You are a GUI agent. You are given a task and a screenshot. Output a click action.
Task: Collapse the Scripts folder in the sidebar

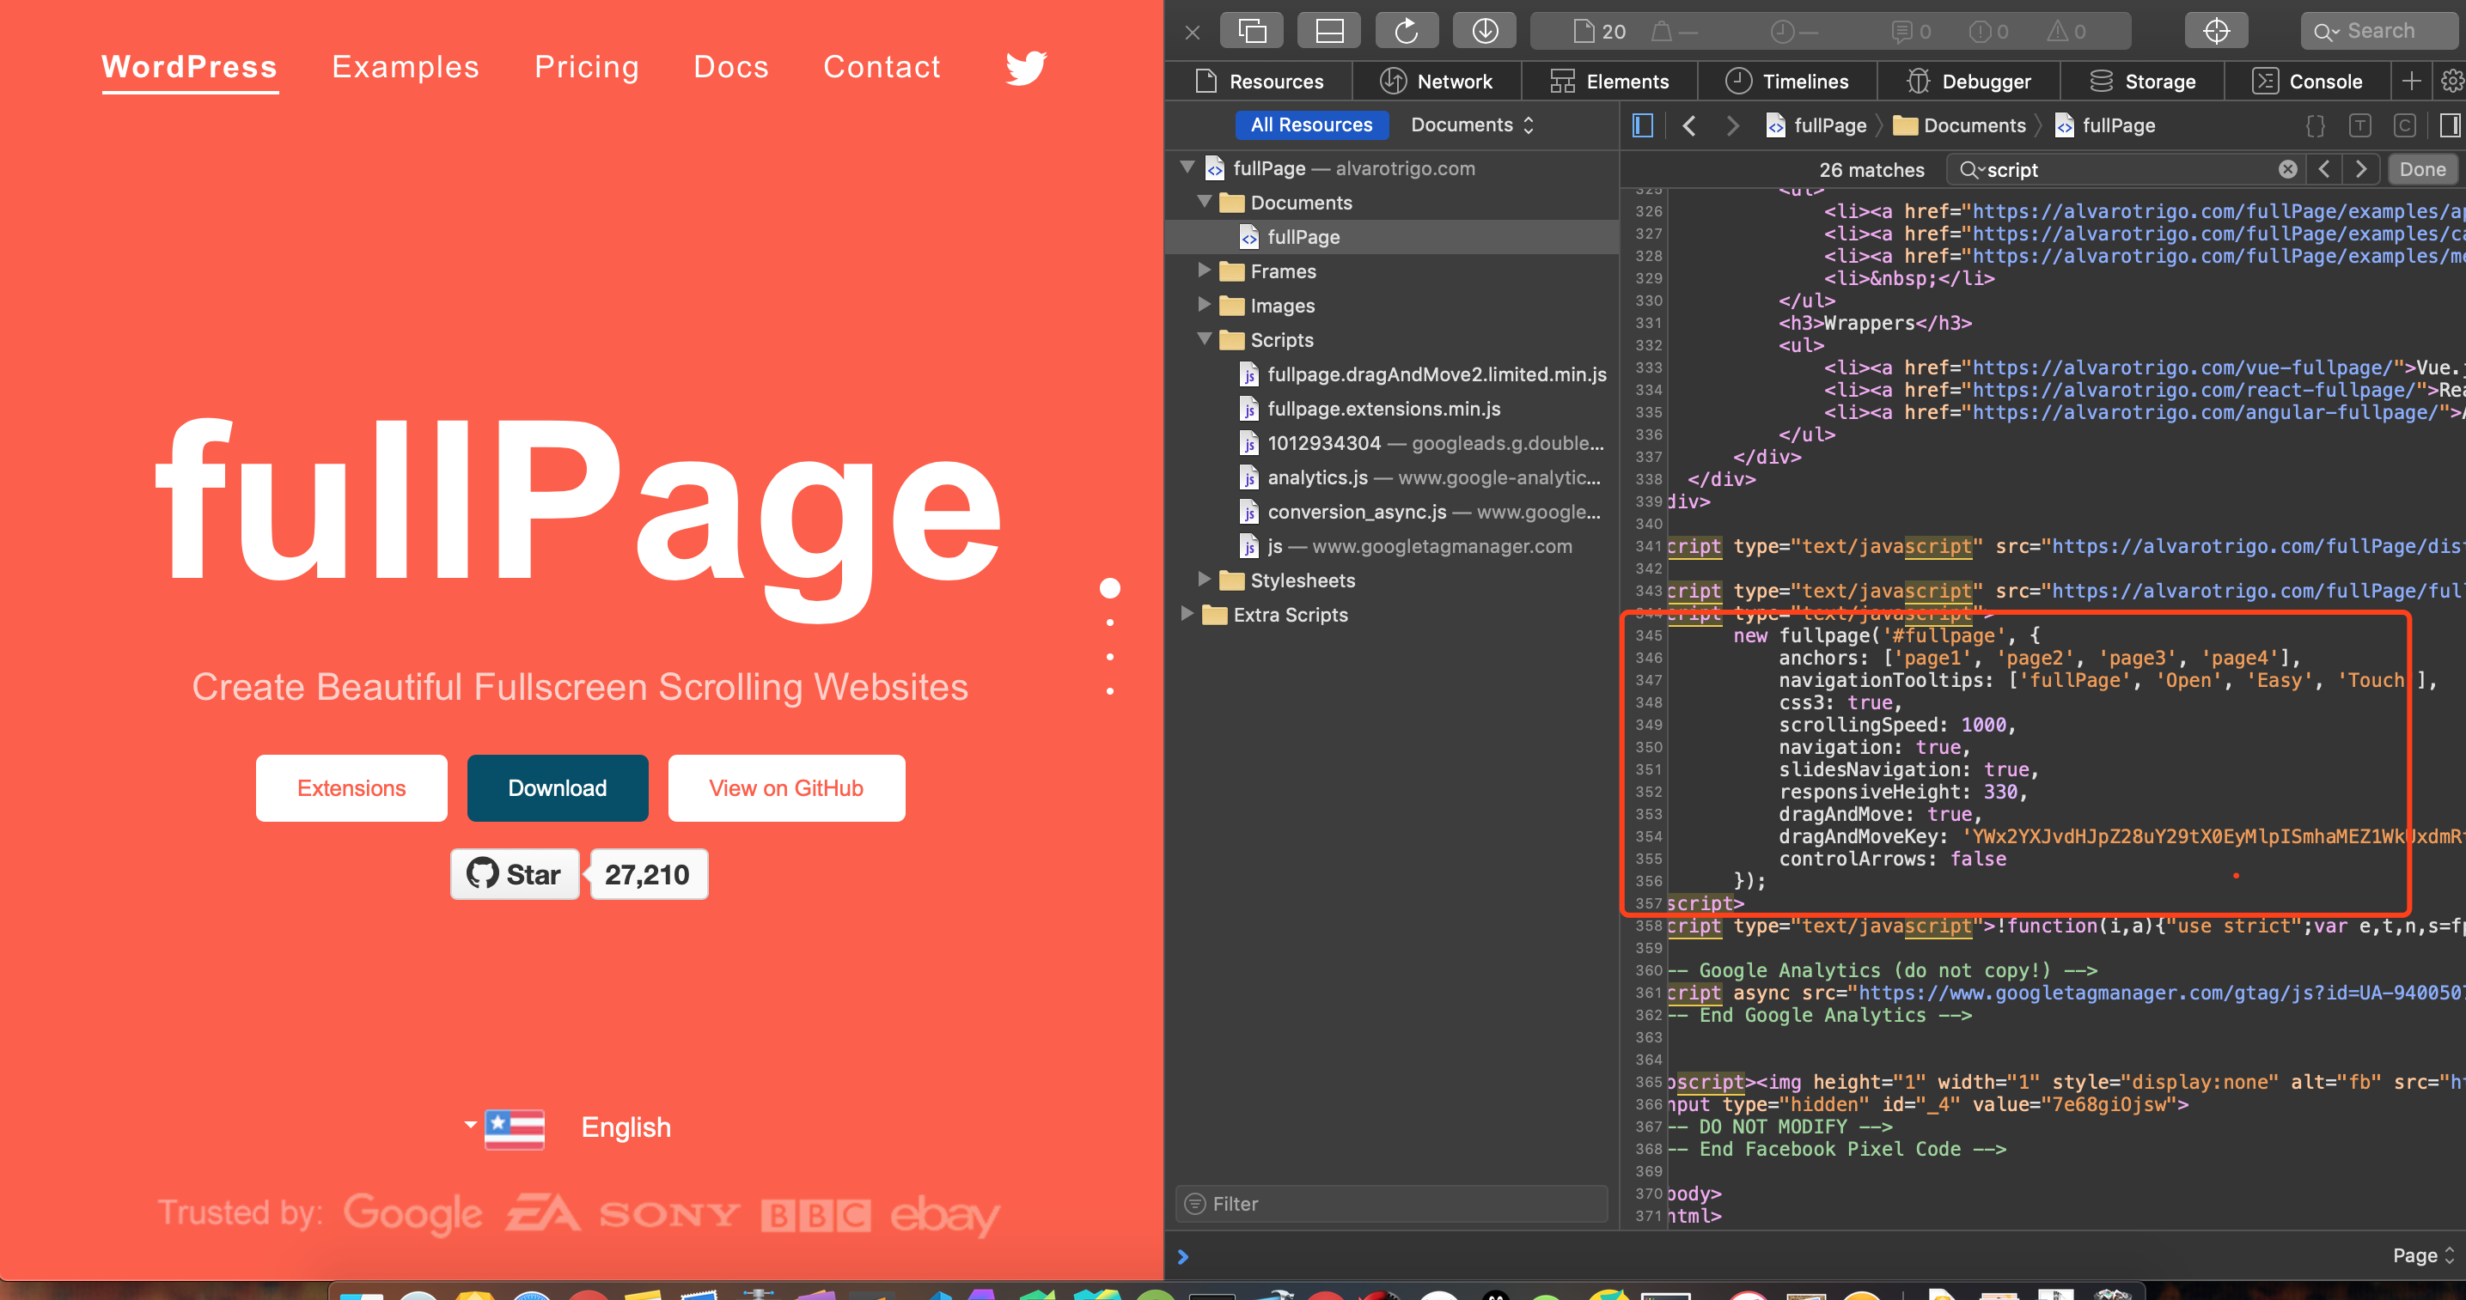1205,339
